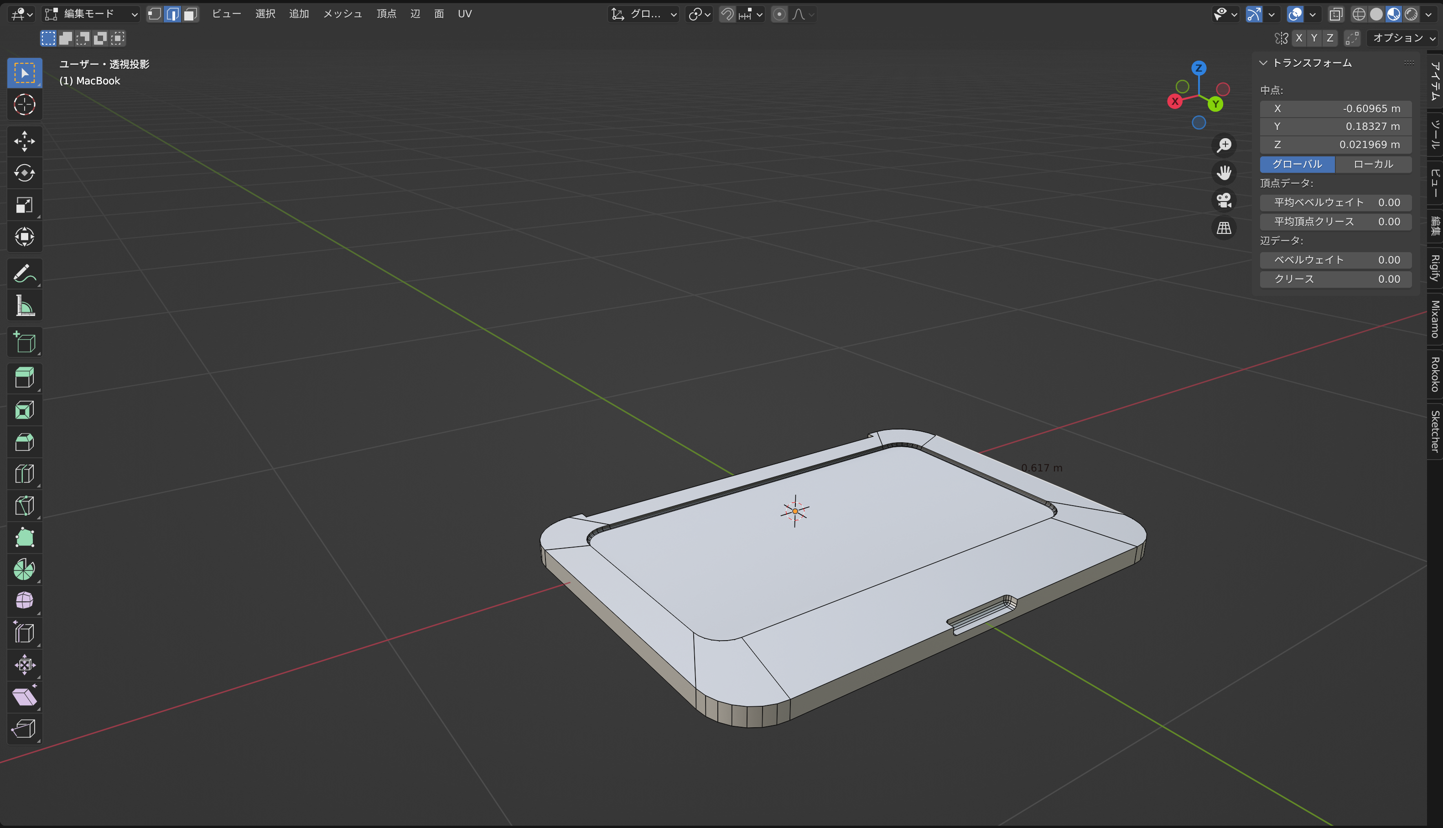
Task: Activate the Rip Region tool
Action: coord(25,729)
